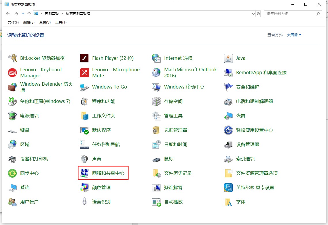Click the Flash Player (32 位) icon
This screenshot has width=328, height=225.
[x=84, y=58]
